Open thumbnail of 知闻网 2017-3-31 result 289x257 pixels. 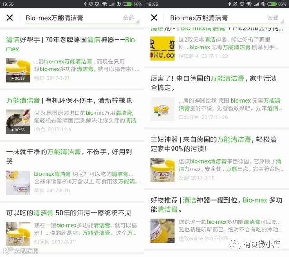pos(18,234)
